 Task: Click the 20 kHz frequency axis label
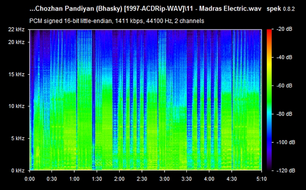(x=16, y=42)
